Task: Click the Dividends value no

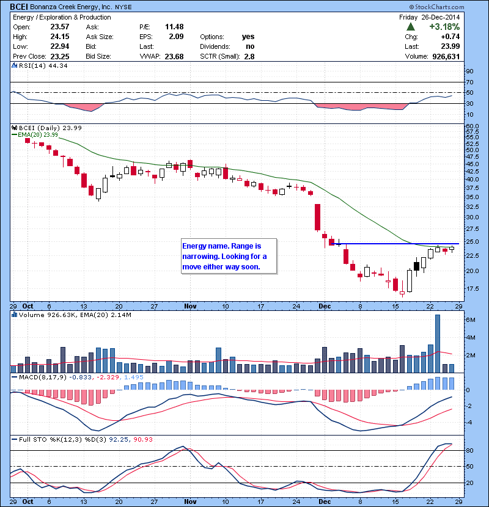Action: [250, 46]
